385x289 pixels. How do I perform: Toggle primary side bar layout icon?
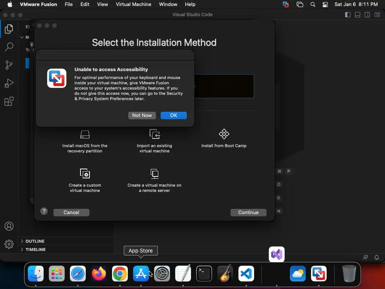348,15
